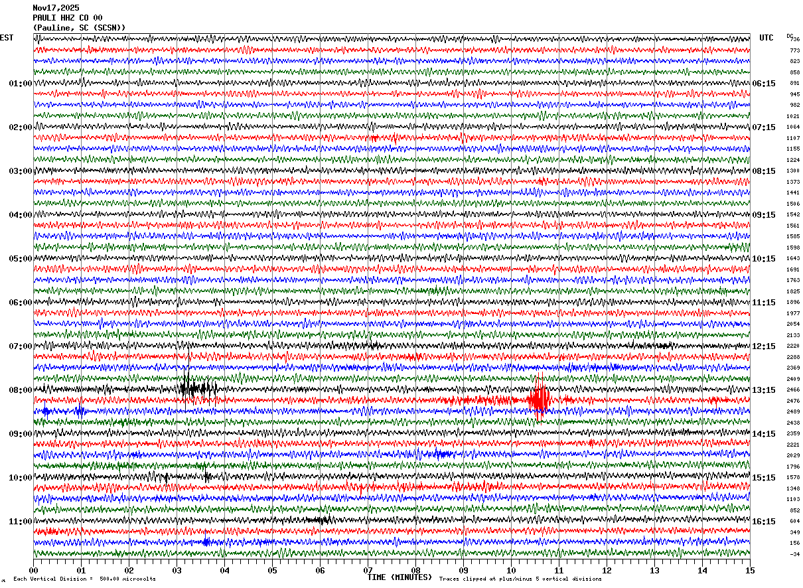
Task: Click the x-axis tick label '05'
Action: coord(272,570)
